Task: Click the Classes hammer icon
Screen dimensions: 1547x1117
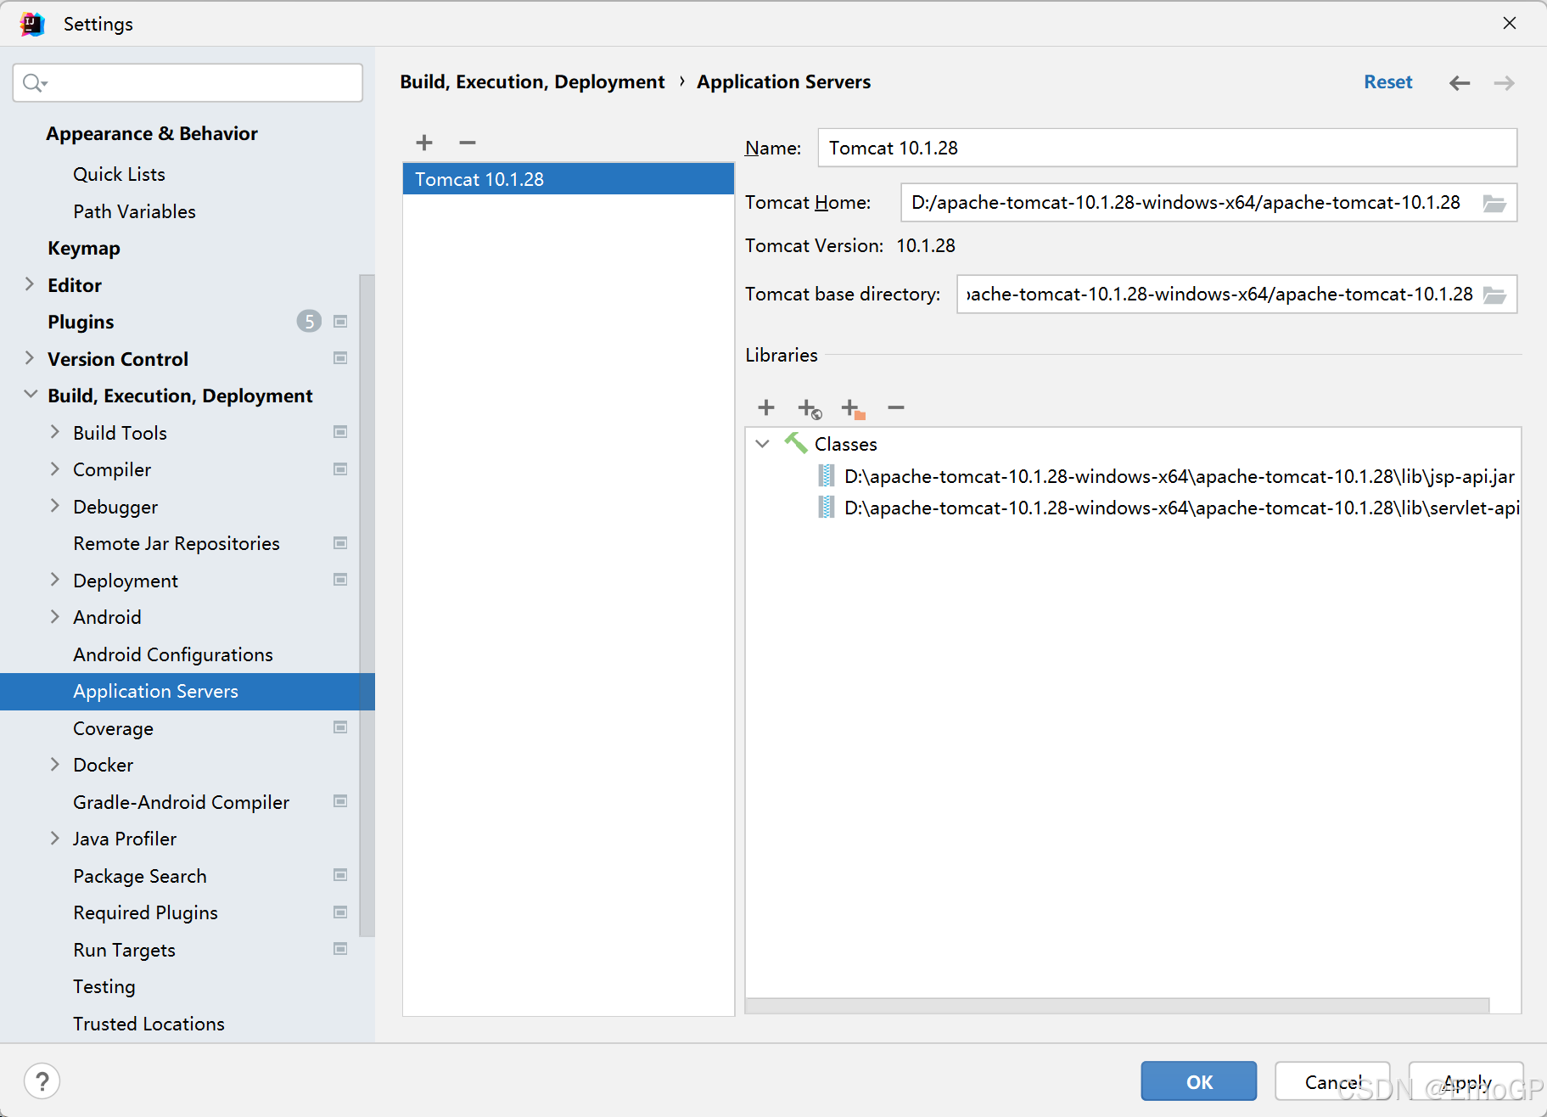Action: tap(796, 443)
